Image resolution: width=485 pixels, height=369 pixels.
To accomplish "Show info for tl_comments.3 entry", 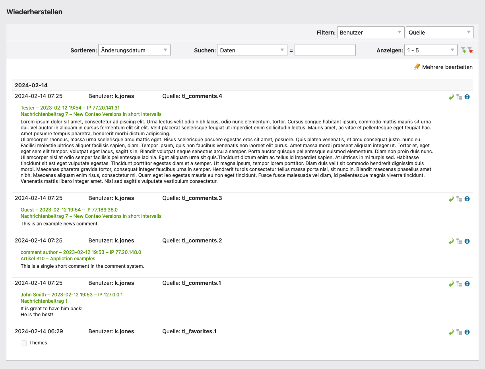I will (467, 199).
